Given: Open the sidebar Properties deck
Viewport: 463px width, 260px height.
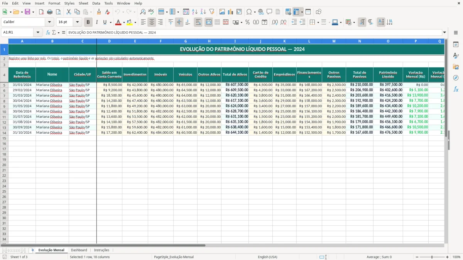Looking at the screenshot, I should tap(456, 44).
